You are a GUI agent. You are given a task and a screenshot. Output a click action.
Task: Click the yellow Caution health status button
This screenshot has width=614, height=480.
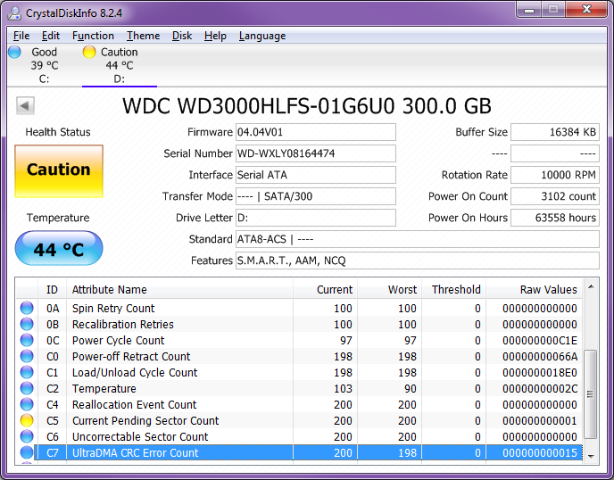click(x=59, y=171)
